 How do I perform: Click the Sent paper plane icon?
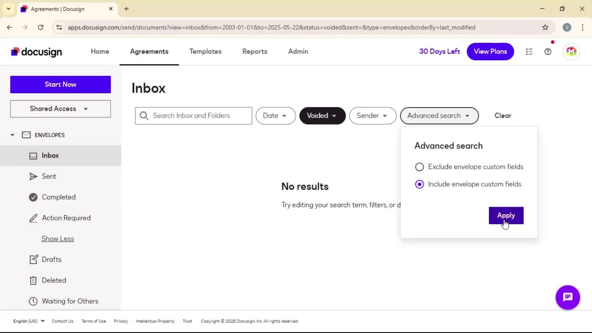(x=33, y=176)
